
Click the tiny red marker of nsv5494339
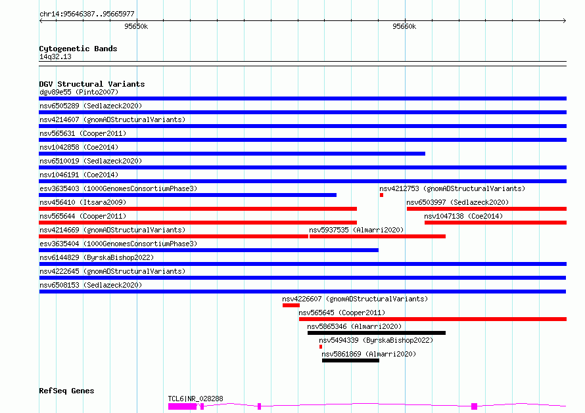tap(321, 347)
